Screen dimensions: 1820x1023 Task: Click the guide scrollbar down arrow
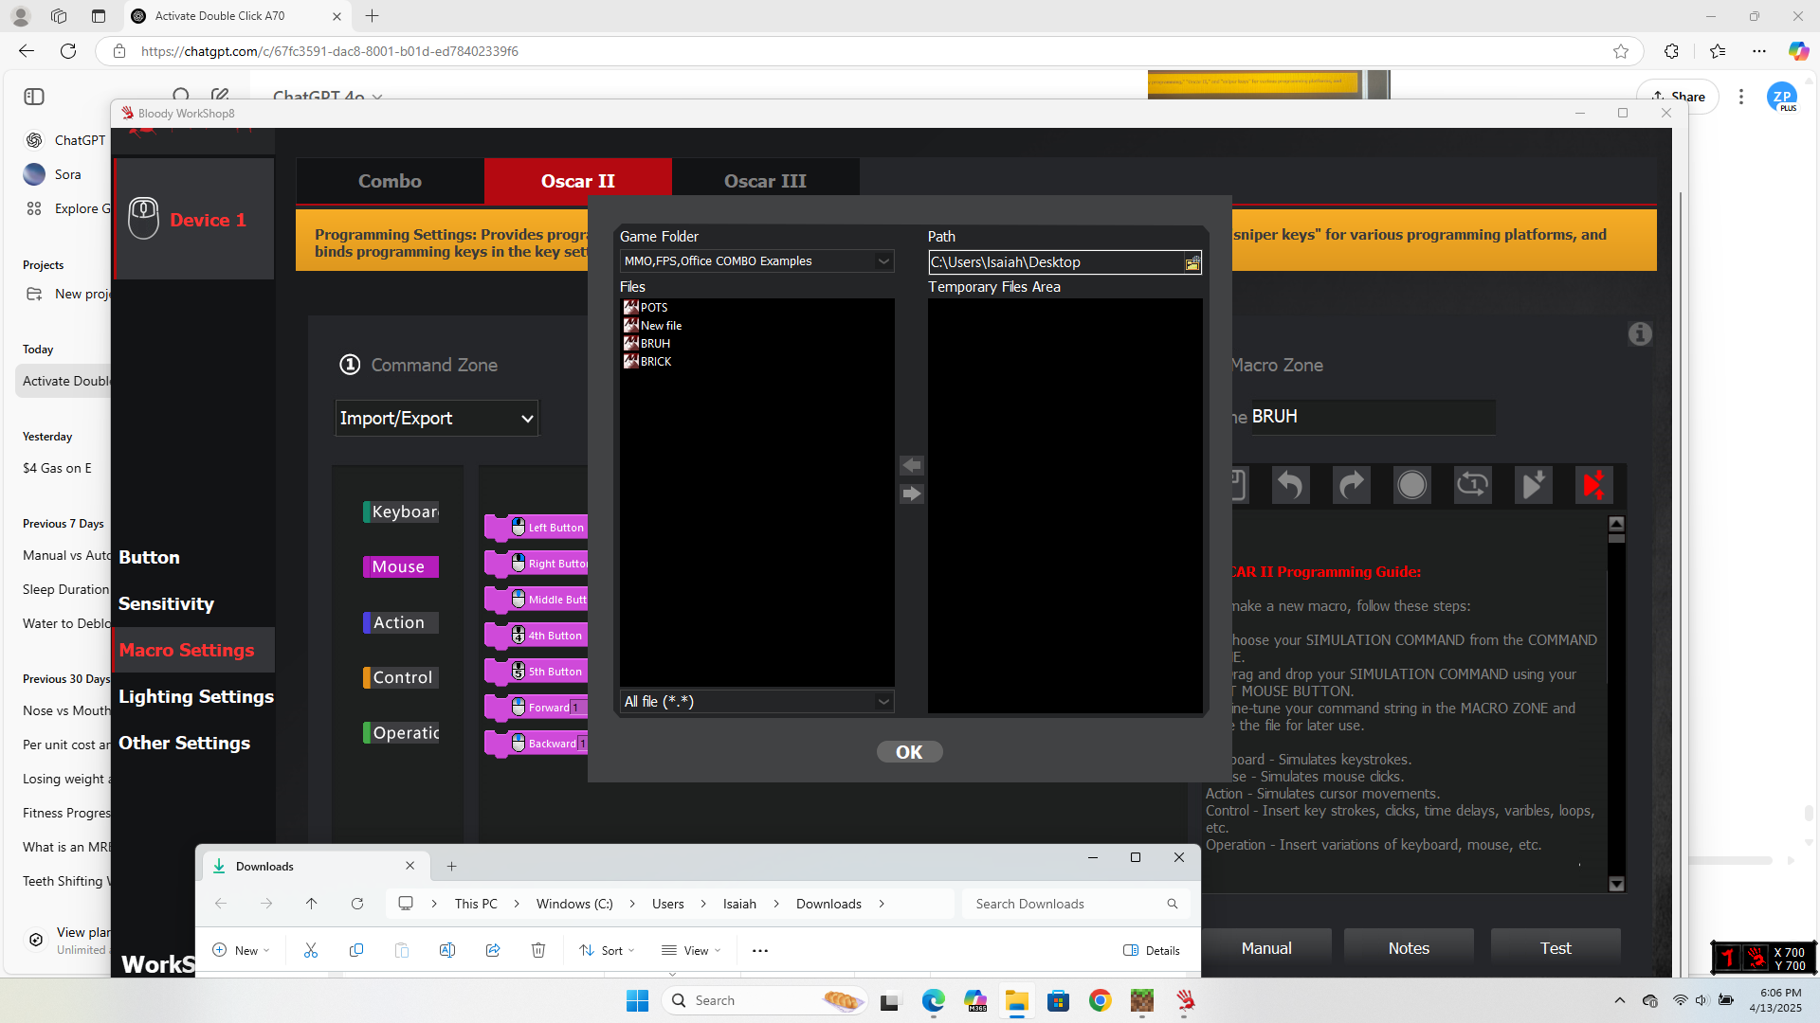1616,884
